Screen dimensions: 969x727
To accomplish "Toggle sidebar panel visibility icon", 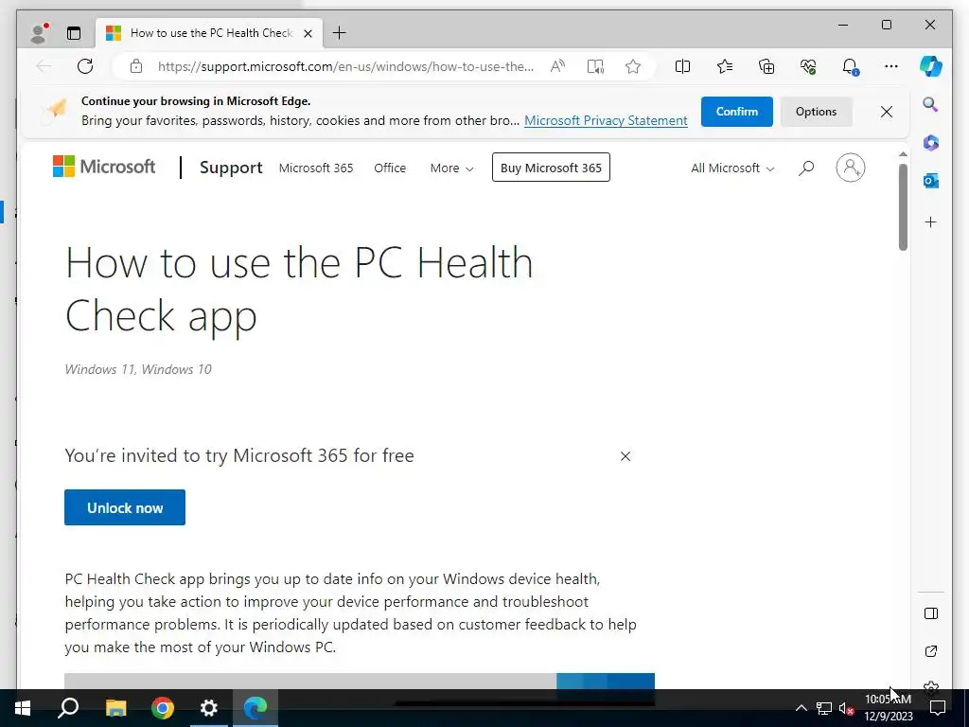I will click(x=931, y=613).
